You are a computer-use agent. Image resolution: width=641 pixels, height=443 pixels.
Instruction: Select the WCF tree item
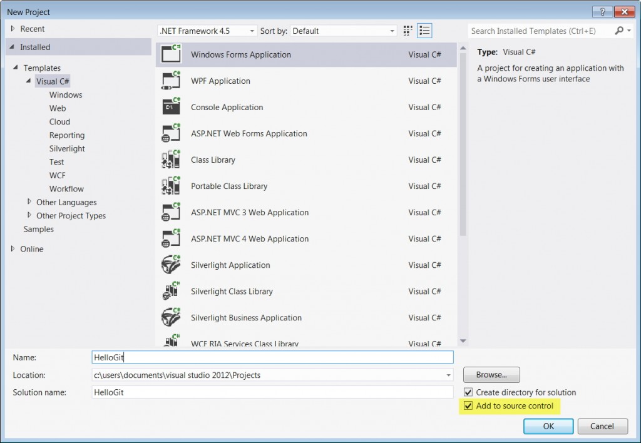point(57,175)
